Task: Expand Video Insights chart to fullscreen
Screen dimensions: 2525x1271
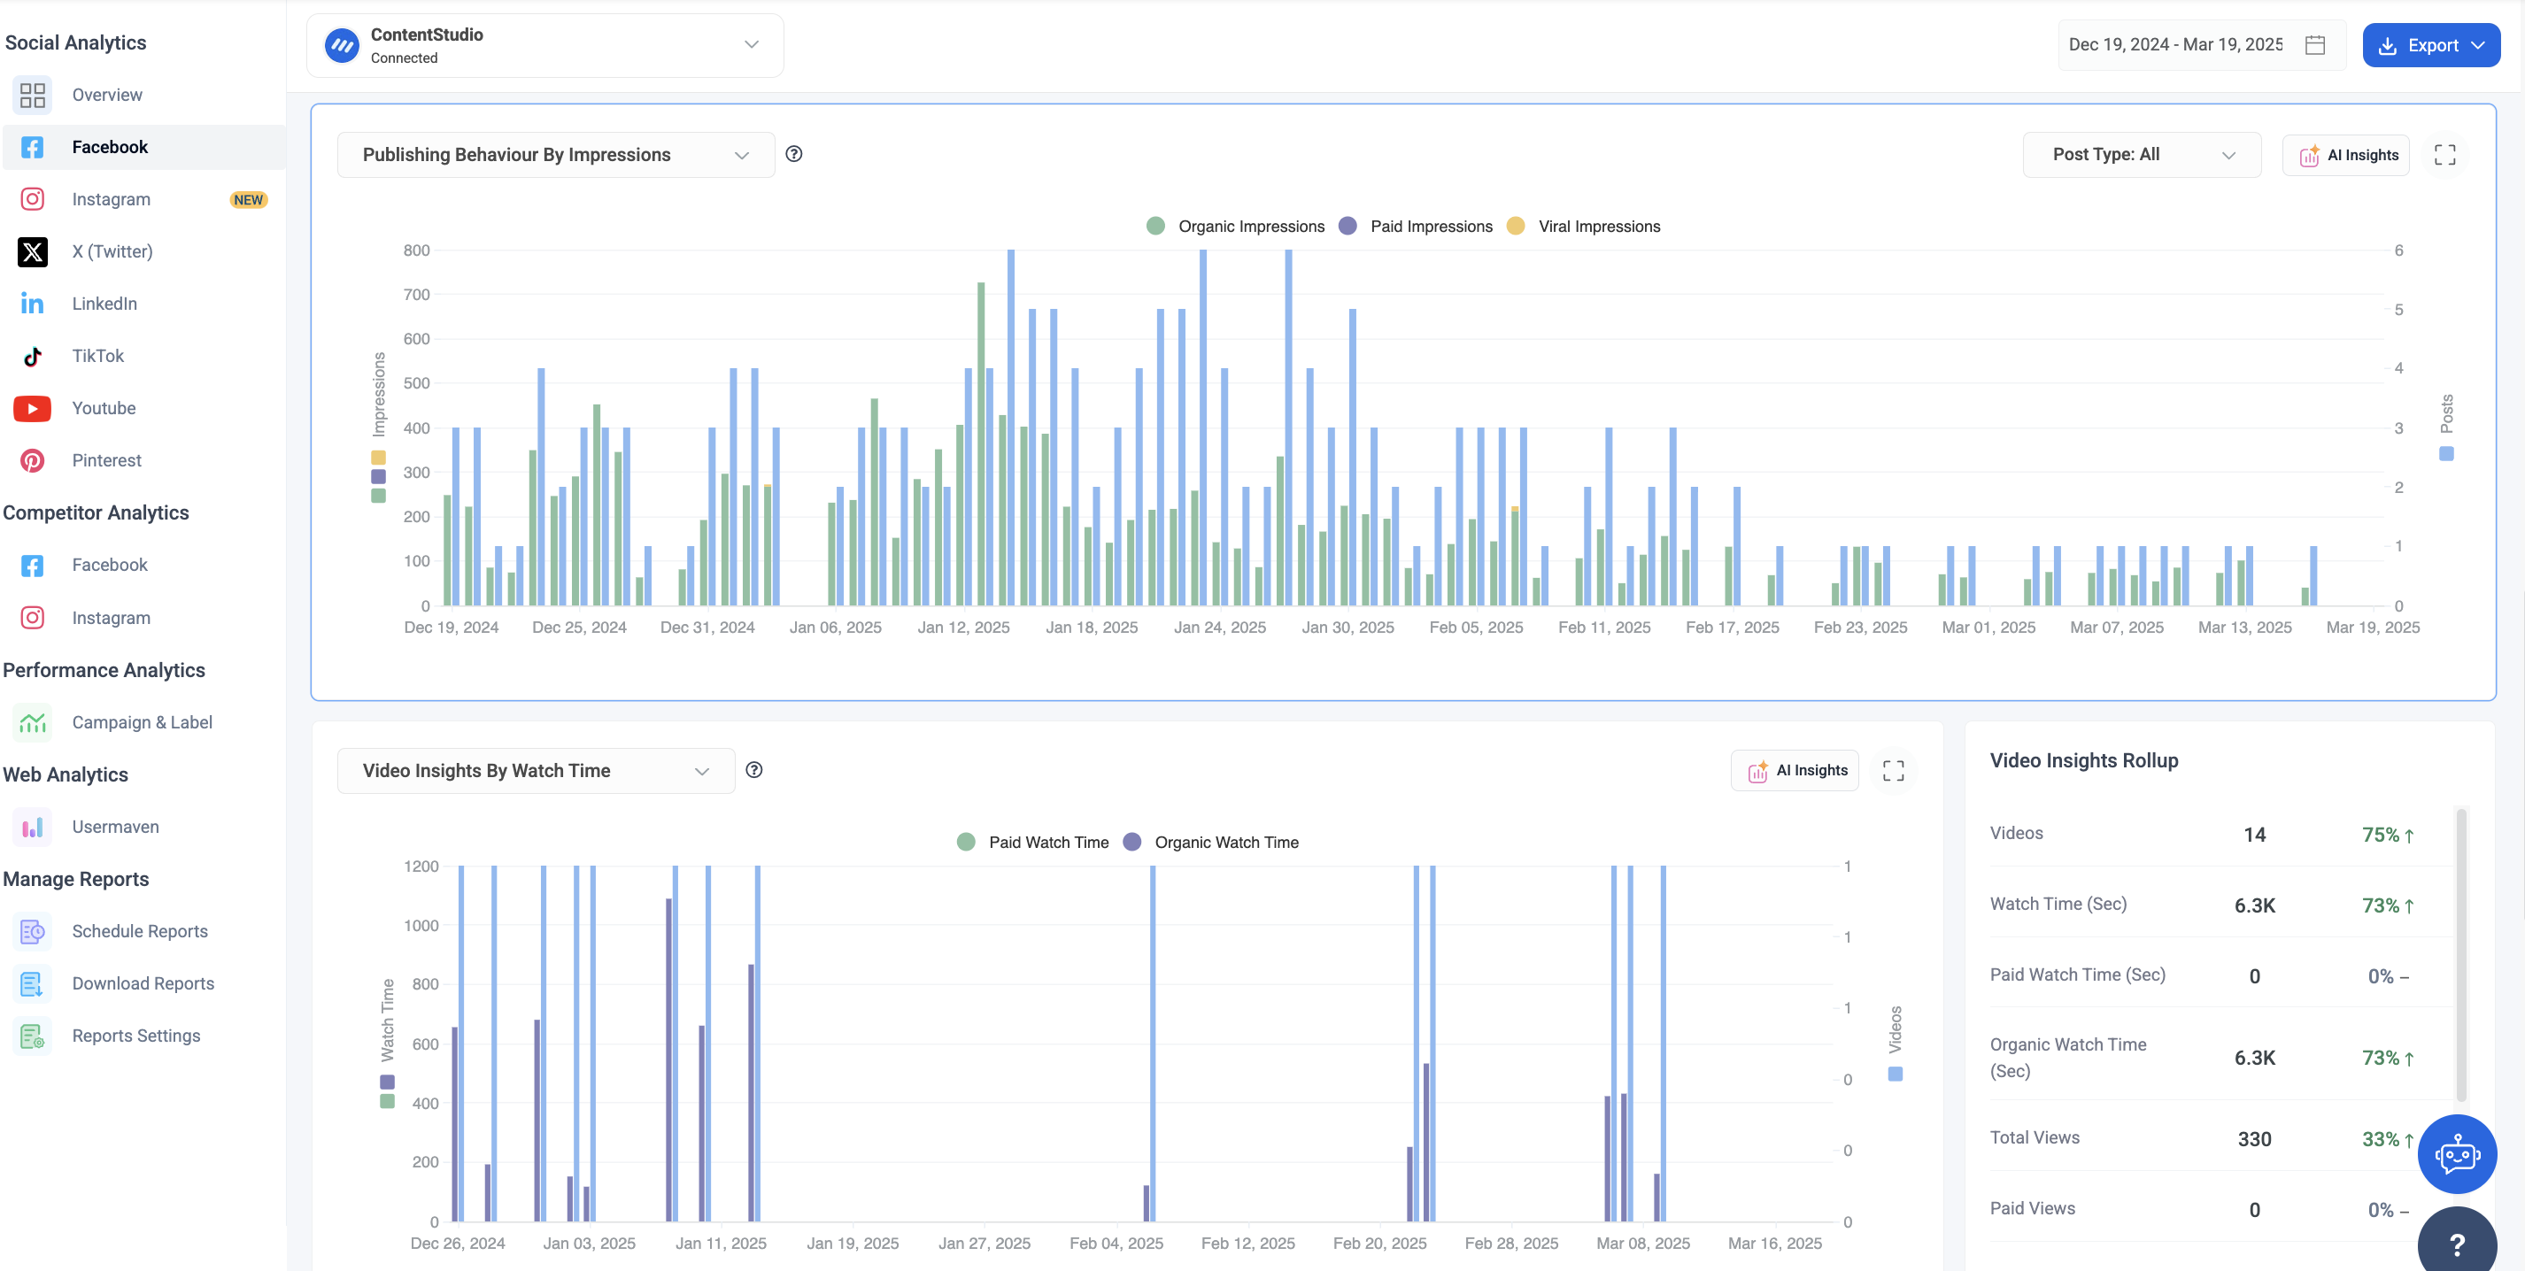Action: pyautogui.click(x=1894, y=771)
